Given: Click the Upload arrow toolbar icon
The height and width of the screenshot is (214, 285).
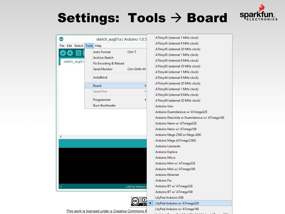Looking at the screenshot, I should click(x=70, y=53).
